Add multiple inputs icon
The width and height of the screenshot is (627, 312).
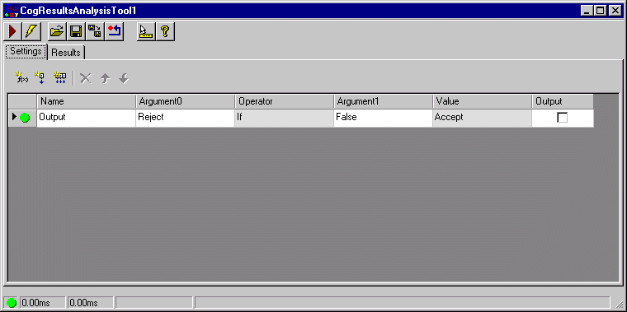(x=60, y=78)
